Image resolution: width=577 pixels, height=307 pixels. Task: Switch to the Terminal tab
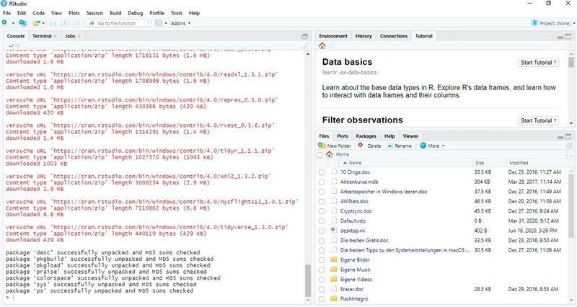[x=42, y=36]
